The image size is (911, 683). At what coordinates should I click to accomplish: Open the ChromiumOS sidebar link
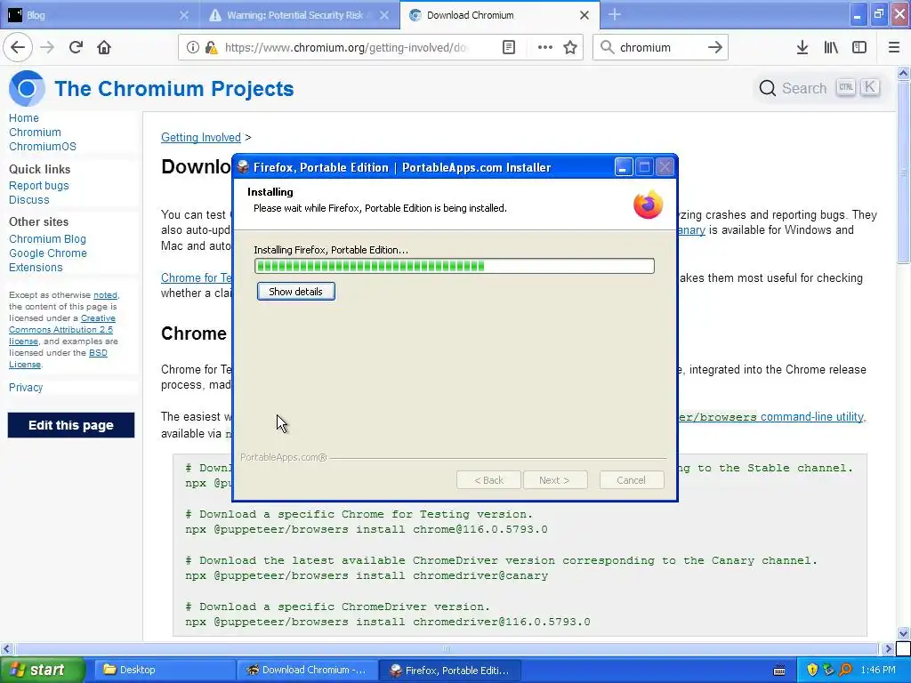[x=43, y=147]
